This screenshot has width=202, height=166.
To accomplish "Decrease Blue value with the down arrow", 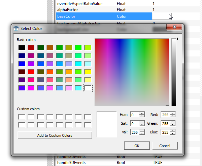I will click(173, 134).
